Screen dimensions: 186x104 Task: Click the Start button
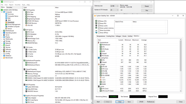(98, 102)
